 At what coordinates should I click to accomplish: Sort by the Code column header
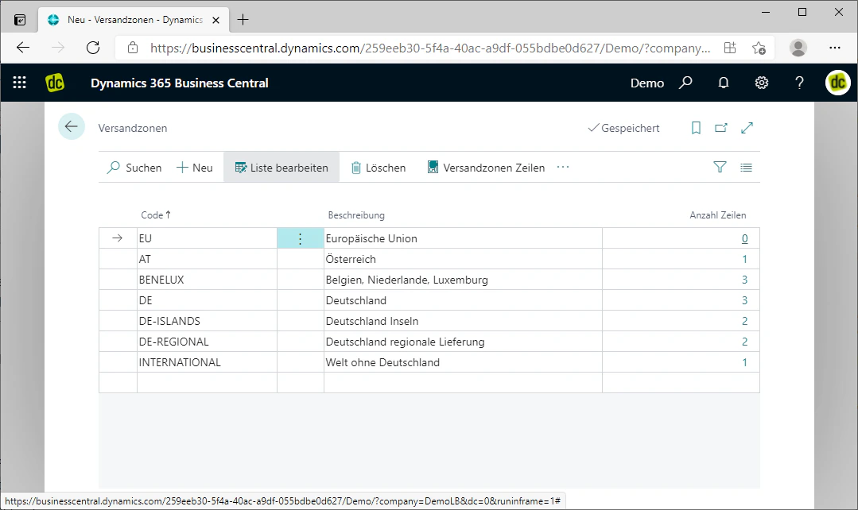[x=155, y=214]
